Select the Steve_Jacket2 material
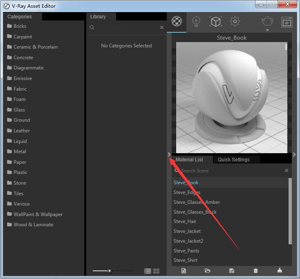This screenshot has height=279, width=300. [230, 241]
